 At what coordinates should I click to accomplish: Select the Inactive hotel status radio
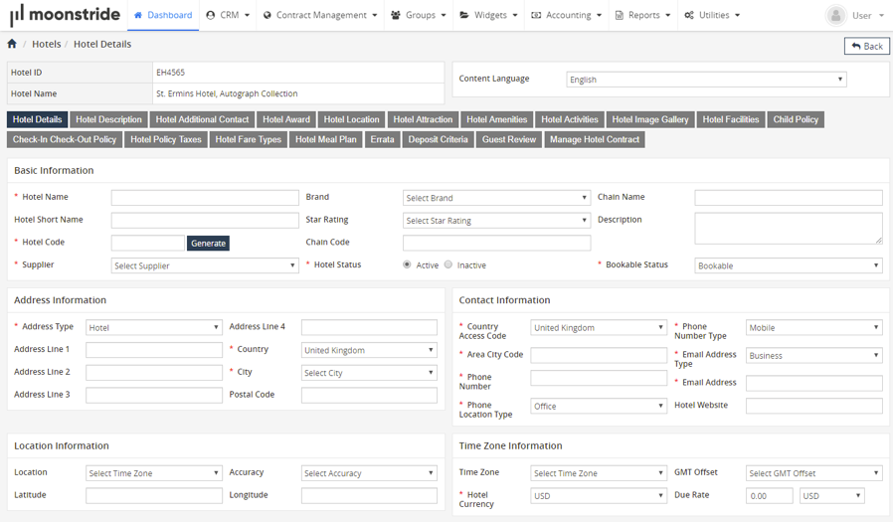448,265
